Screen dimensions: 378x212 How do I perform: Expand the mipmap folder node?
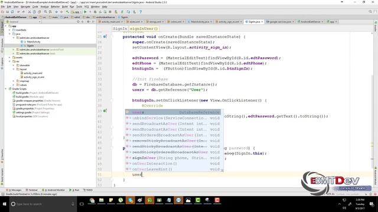coord(14,81)
